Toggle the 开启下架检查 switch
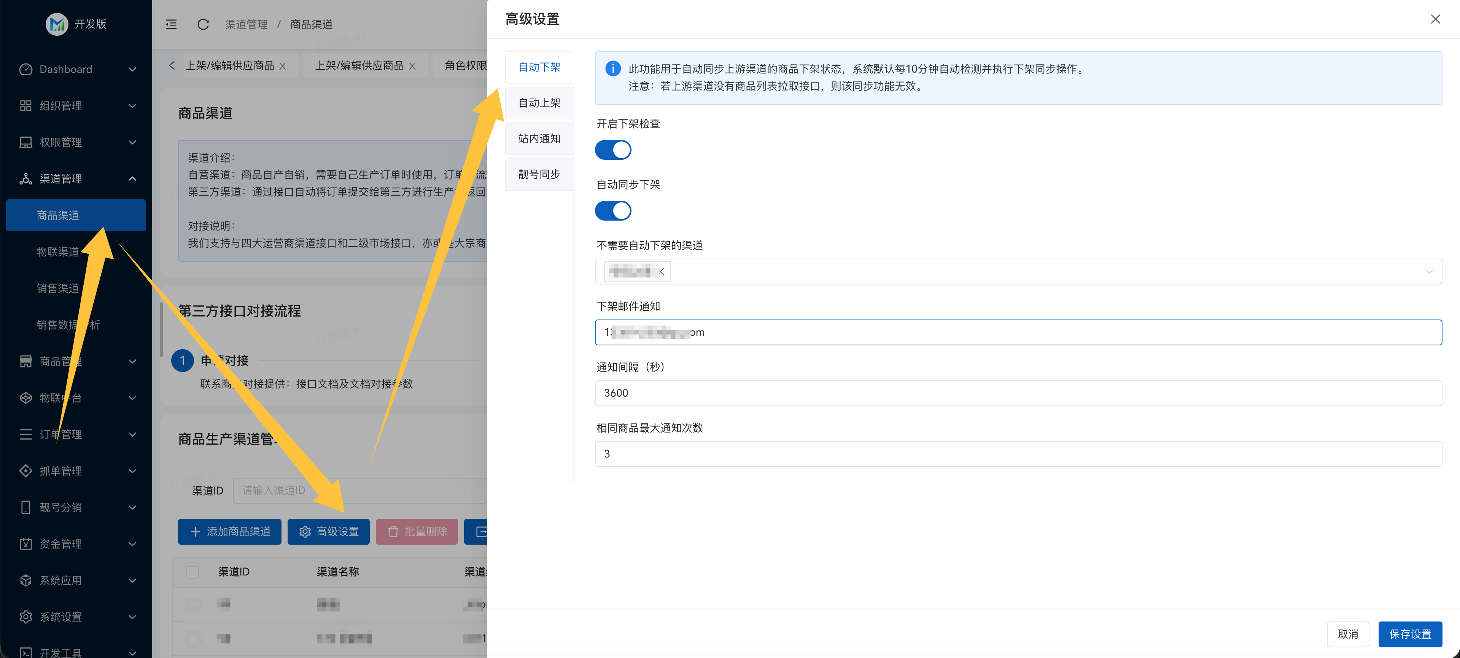 coord(613,150)
